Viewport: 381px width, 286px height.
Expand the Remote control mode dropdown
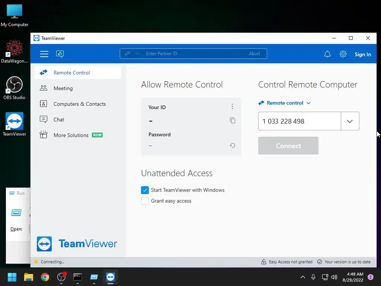[x=285, y=103]
